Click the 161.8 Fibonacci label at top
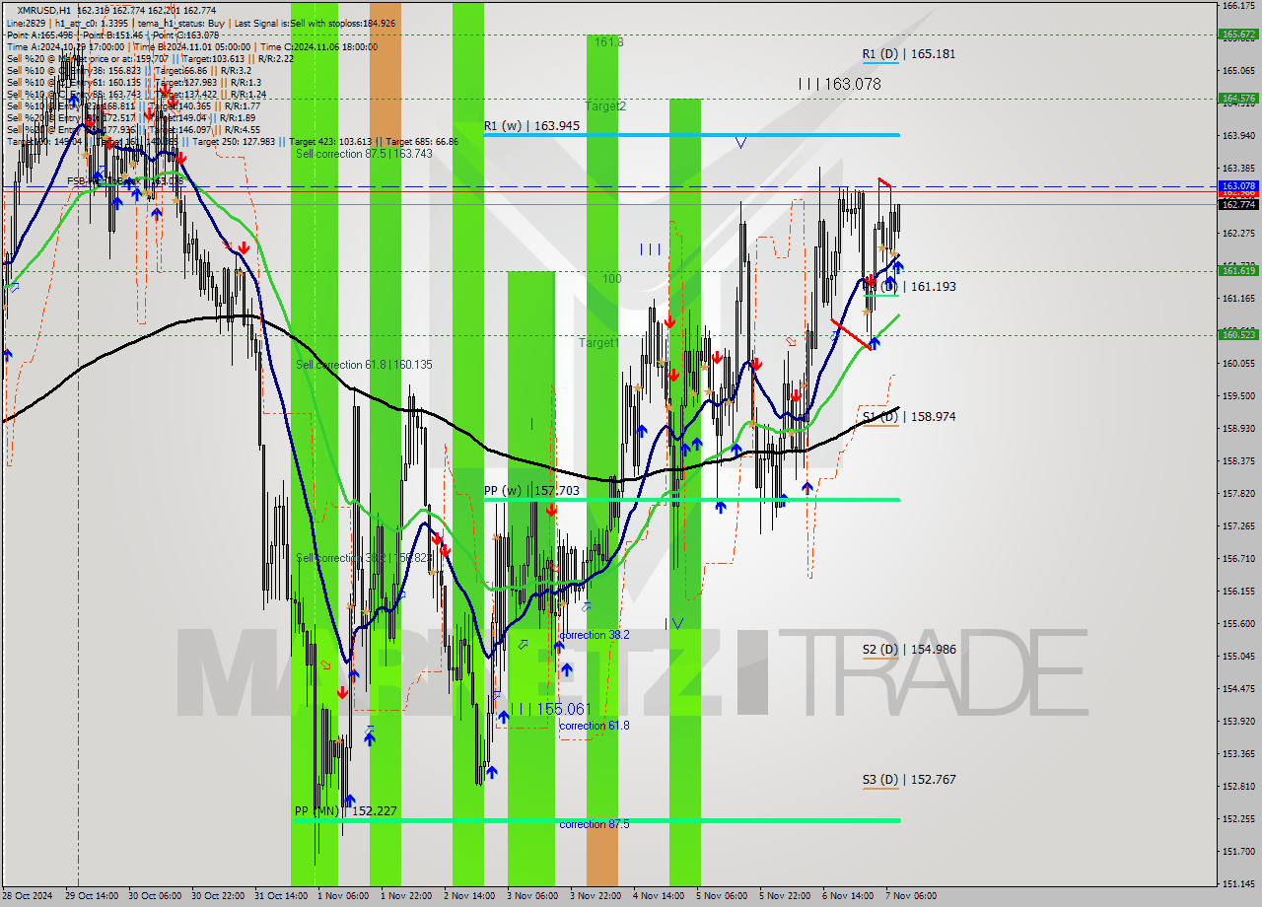The width and height of the screenshot is (1262, 907). point(608,42)
